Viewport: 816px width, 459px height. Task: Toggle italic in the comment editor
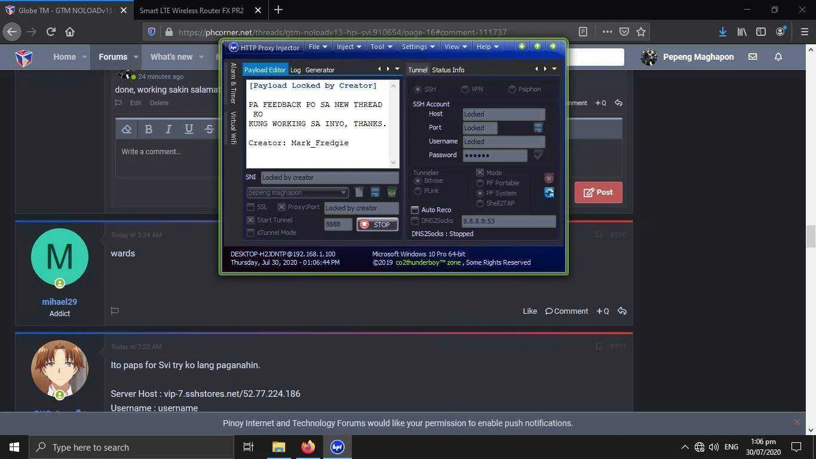click(x=168, y=128)
